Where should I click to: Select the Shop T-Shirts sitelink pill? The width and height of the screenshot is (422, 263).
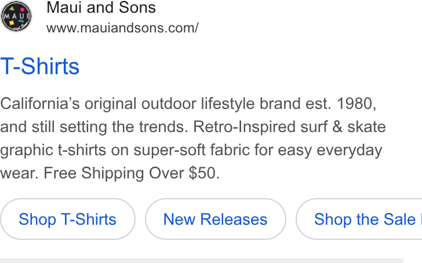click(x=68, y=219)
